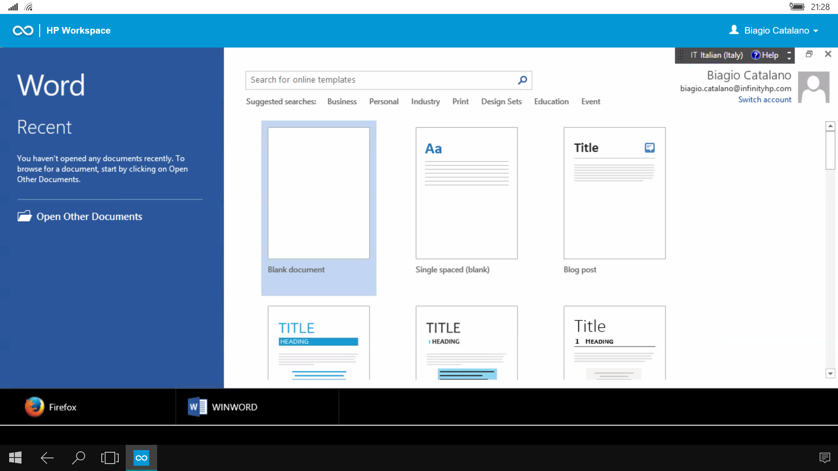Screen dimensions: 838x471
Task: Select the Personal suggested search
Action: click(x=384, y=102)
